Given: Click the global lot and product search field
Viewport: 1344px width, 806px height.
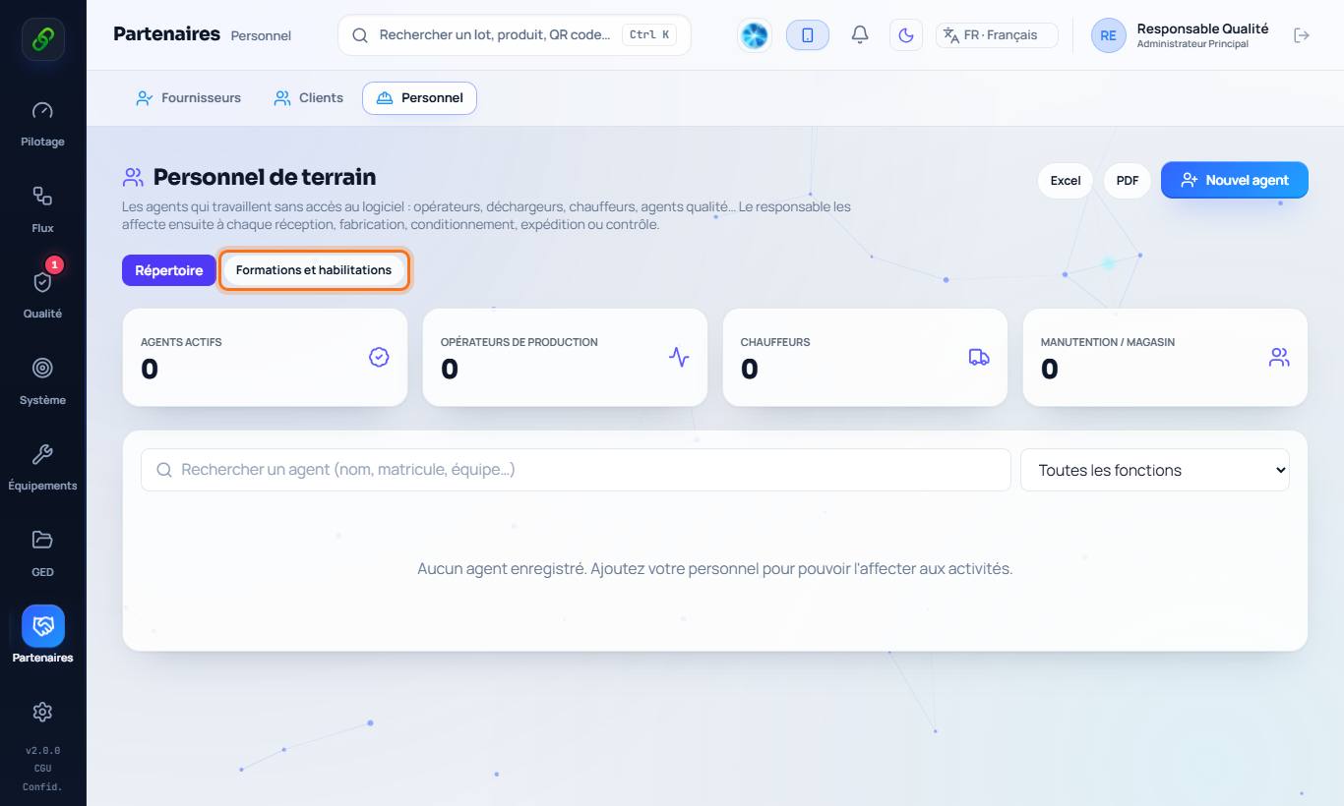Looking at the screenshot, I should [515, 35].
